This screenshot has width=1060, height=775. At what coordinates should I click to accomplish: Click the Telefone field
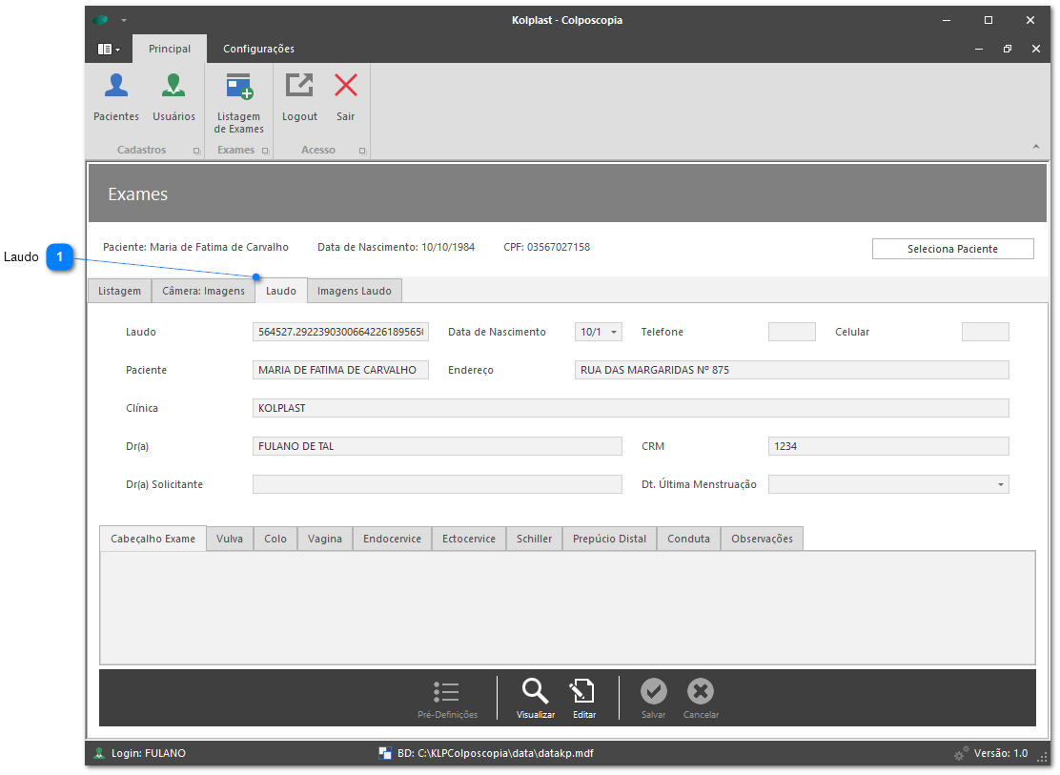(791, 332)
